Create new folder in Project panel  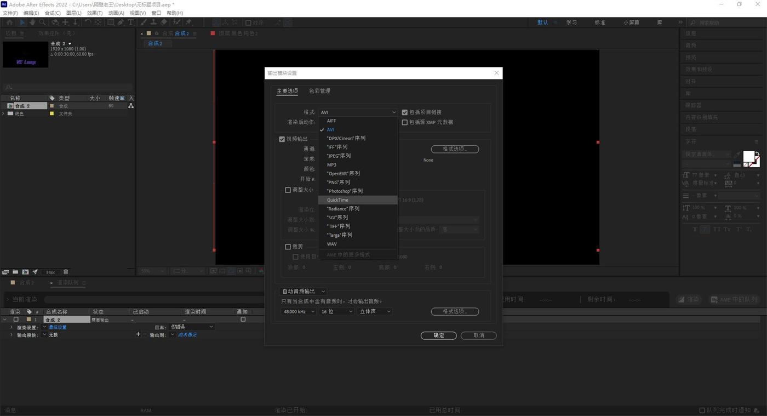(x=15, y=272)
